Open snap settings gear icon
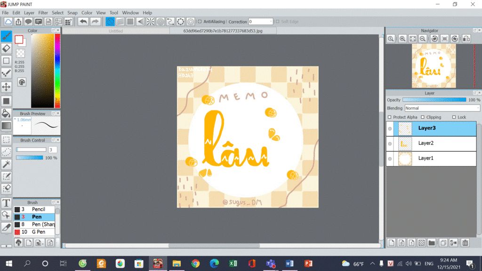 [x=191, y=22]
